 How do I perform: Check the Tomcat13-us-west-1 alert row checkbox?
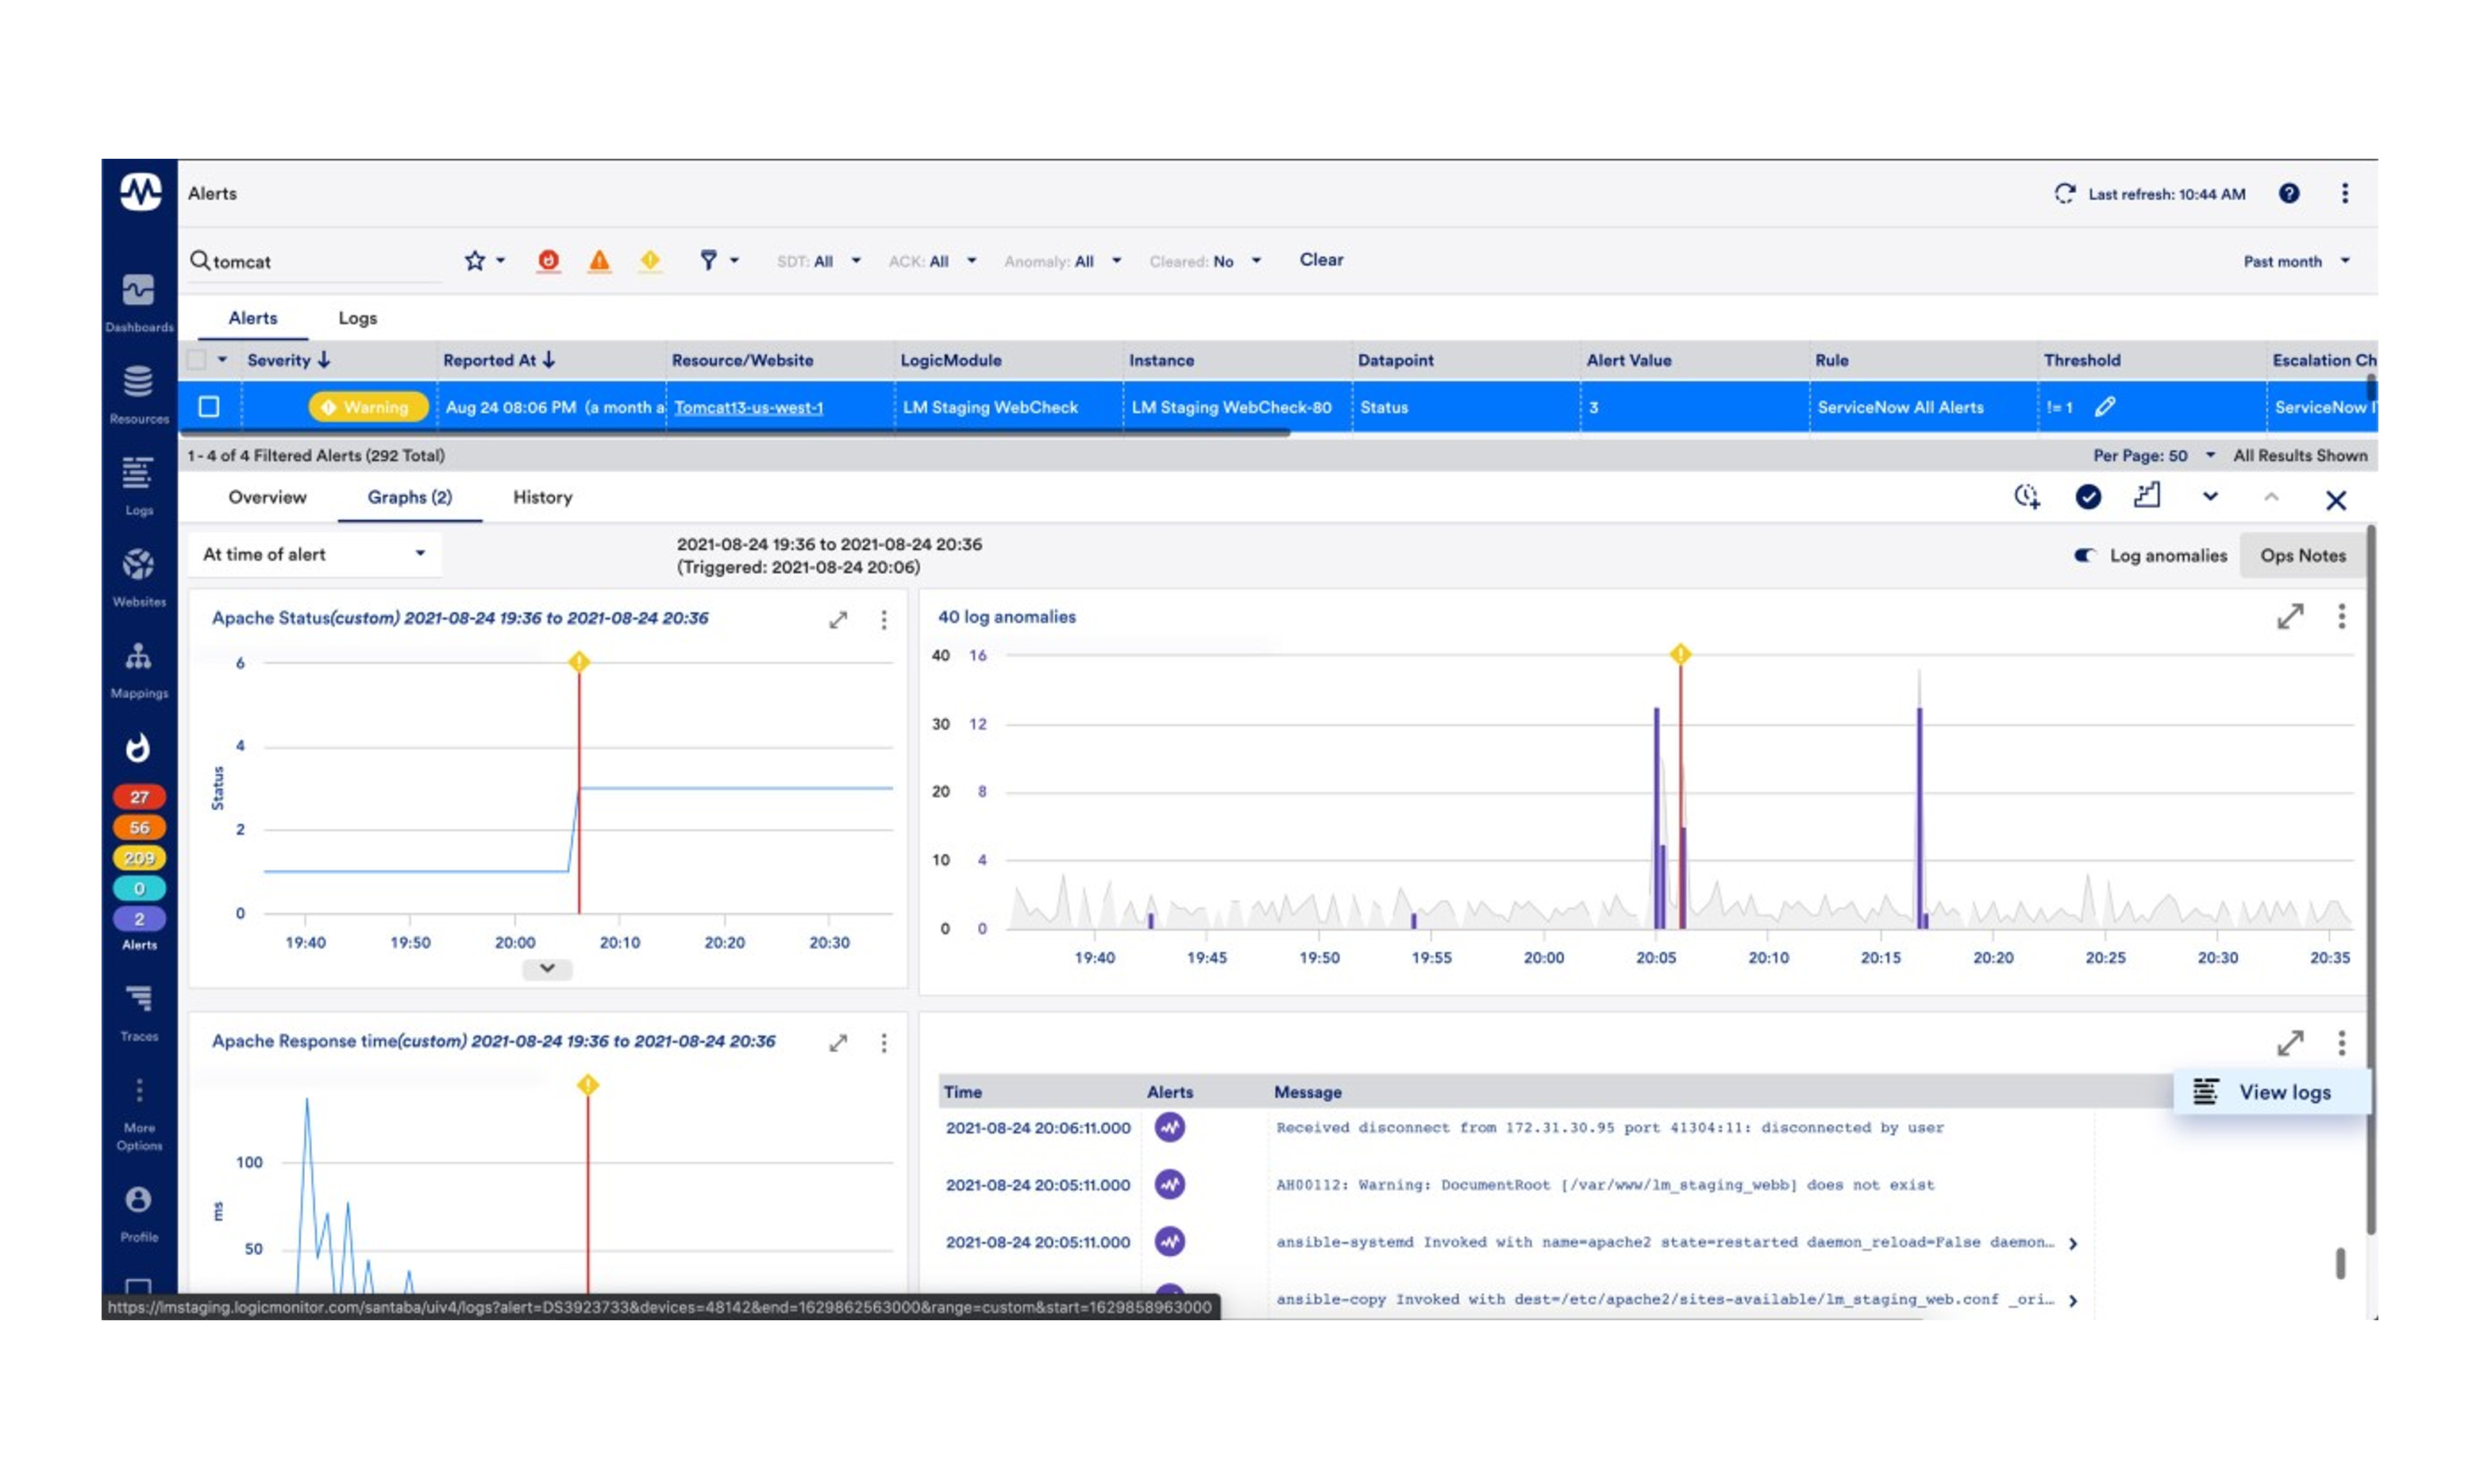click(x=210, y=406)
